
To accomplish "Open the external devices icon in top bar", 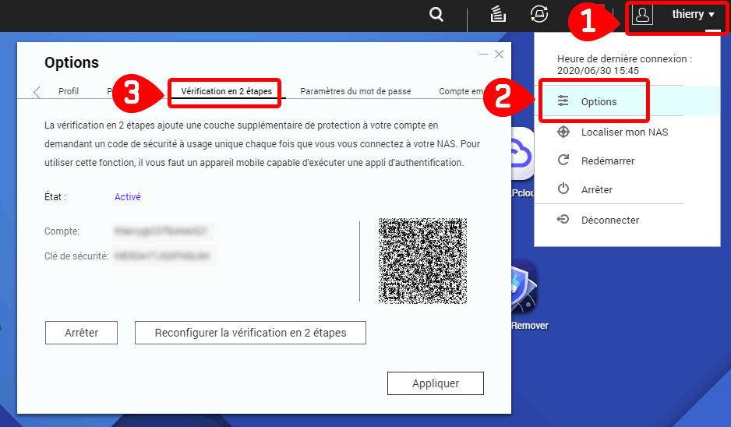I will click(x=539, y=14).
